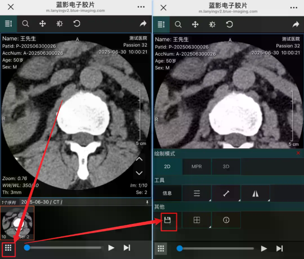
Task: Click the save icon under 其他
Action: click(x=167, y=220)
